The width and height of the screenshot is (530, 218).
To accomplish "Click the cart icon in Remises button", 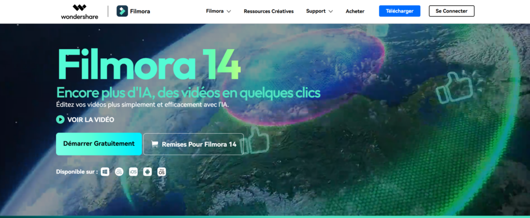I will tap(154, 145).
